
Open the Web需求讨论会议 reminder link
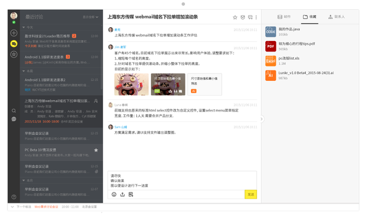click(46, 206)
